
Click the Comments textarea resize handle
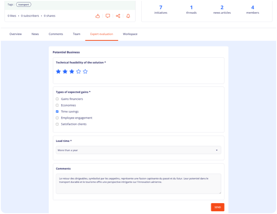pyautogui.click(x=220, y=193)
